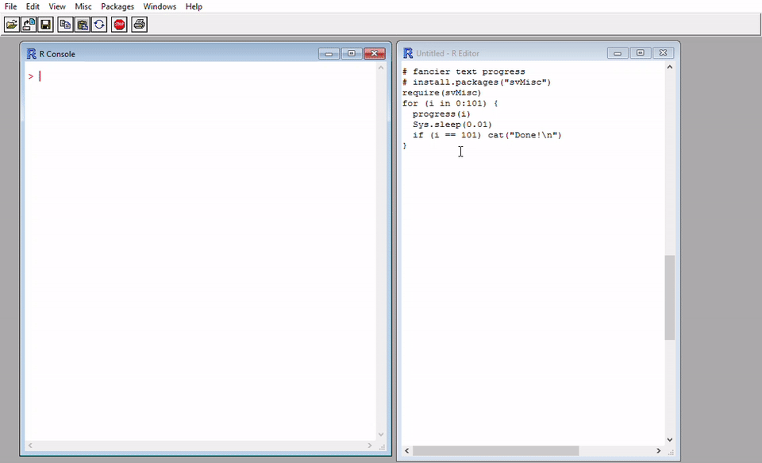Click the Sys.sleep(0.01) line in editor
Screen dimensions: 762x463
click(452, 125)
